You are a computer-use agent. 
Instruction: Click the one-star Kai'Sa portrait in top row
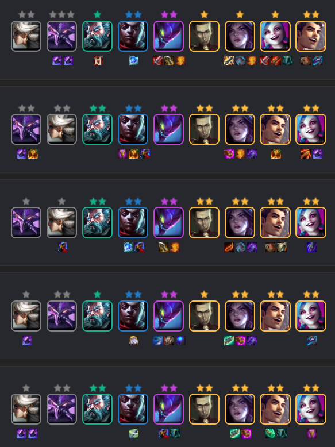point(240,36)
